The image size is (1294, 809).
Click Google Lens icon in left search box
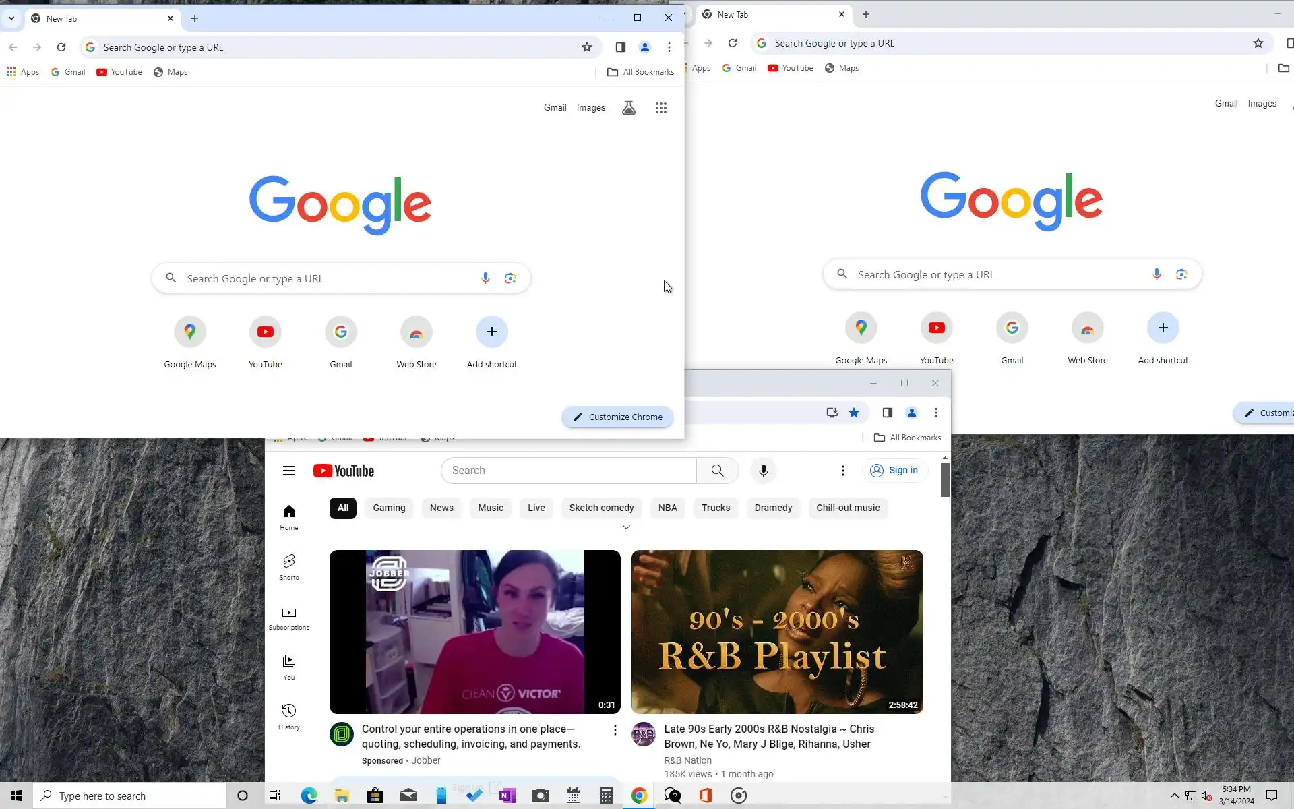point(510,278)
